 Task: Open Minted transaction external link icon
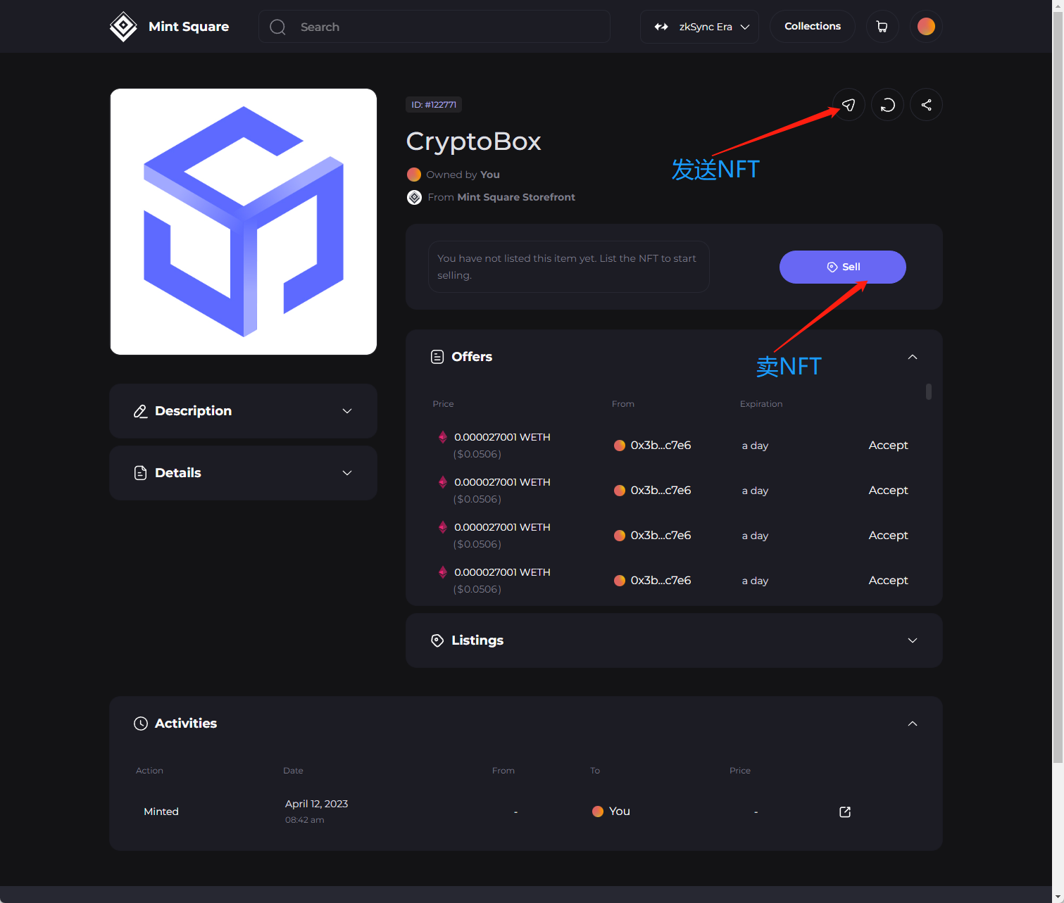845,812
